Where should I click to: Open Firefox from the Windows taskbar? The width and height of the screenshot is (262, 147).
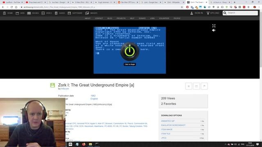tap(84, 144)
